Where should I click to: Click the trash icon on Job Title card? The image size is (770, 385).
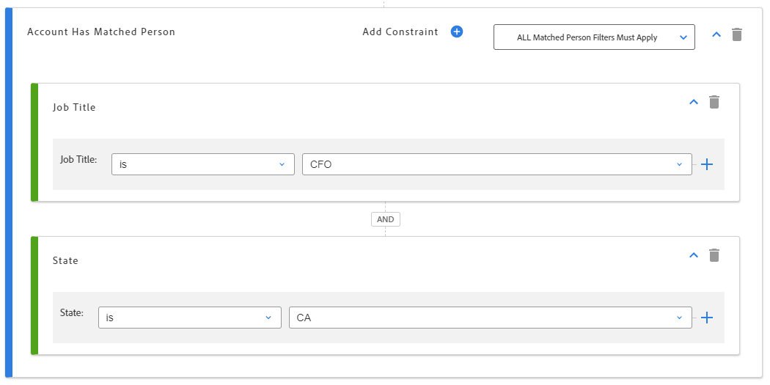pos(714,102)
